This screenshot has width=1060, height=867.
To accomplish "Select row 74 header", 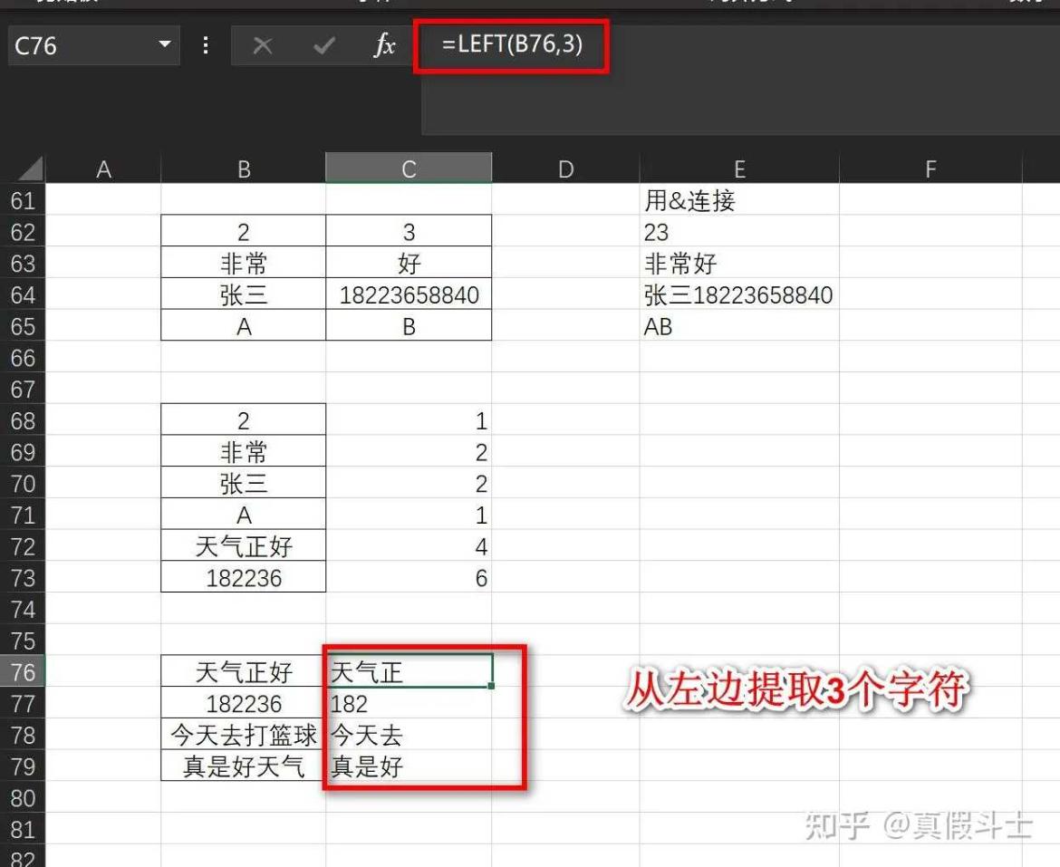I will point(23,609).
